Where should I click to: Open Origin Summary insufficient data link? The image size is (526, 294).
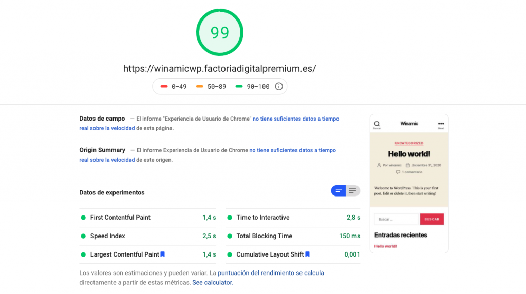coord(208,155)
